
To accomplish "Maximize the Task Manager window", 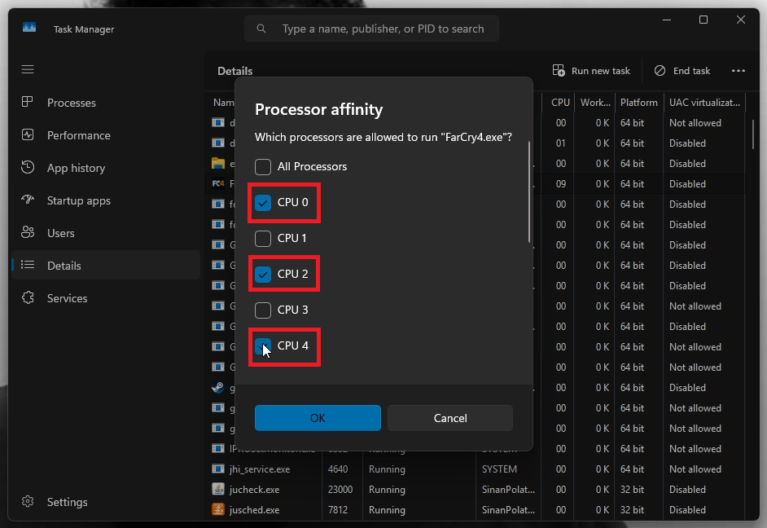I will 703,20.
